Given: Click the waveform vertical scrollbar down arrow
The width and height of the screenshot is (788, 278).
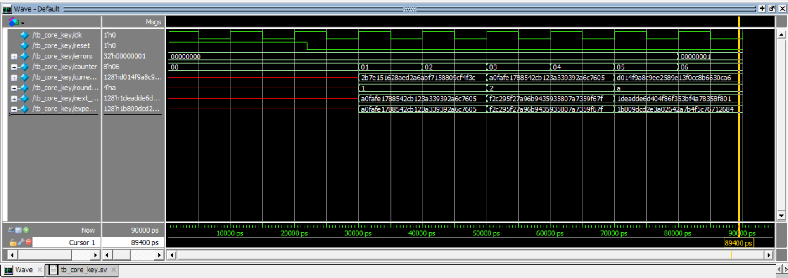Looking at the screenshot, I should 781,216.
